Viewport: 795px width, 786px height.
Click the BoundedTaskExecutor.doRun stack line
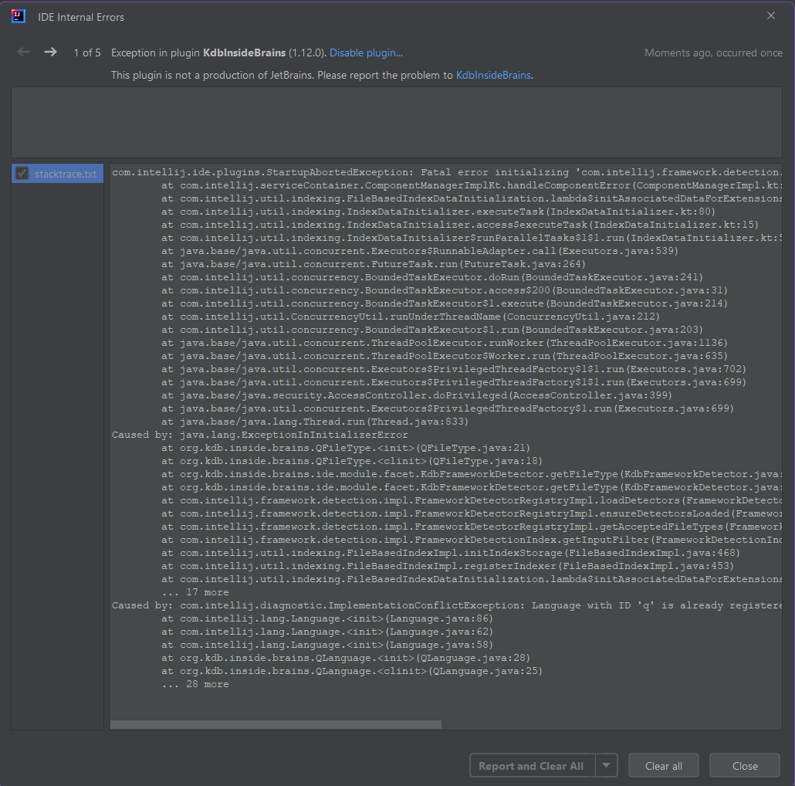(x=432, y=277)
